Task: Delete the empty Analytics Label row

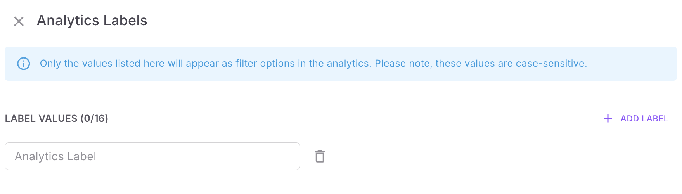Action: pyautogui.click(x=320, y=156)
